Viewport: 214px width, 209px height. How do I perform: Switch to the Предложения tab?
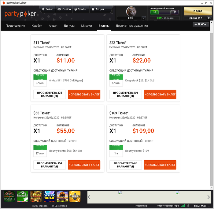point(15,26)
